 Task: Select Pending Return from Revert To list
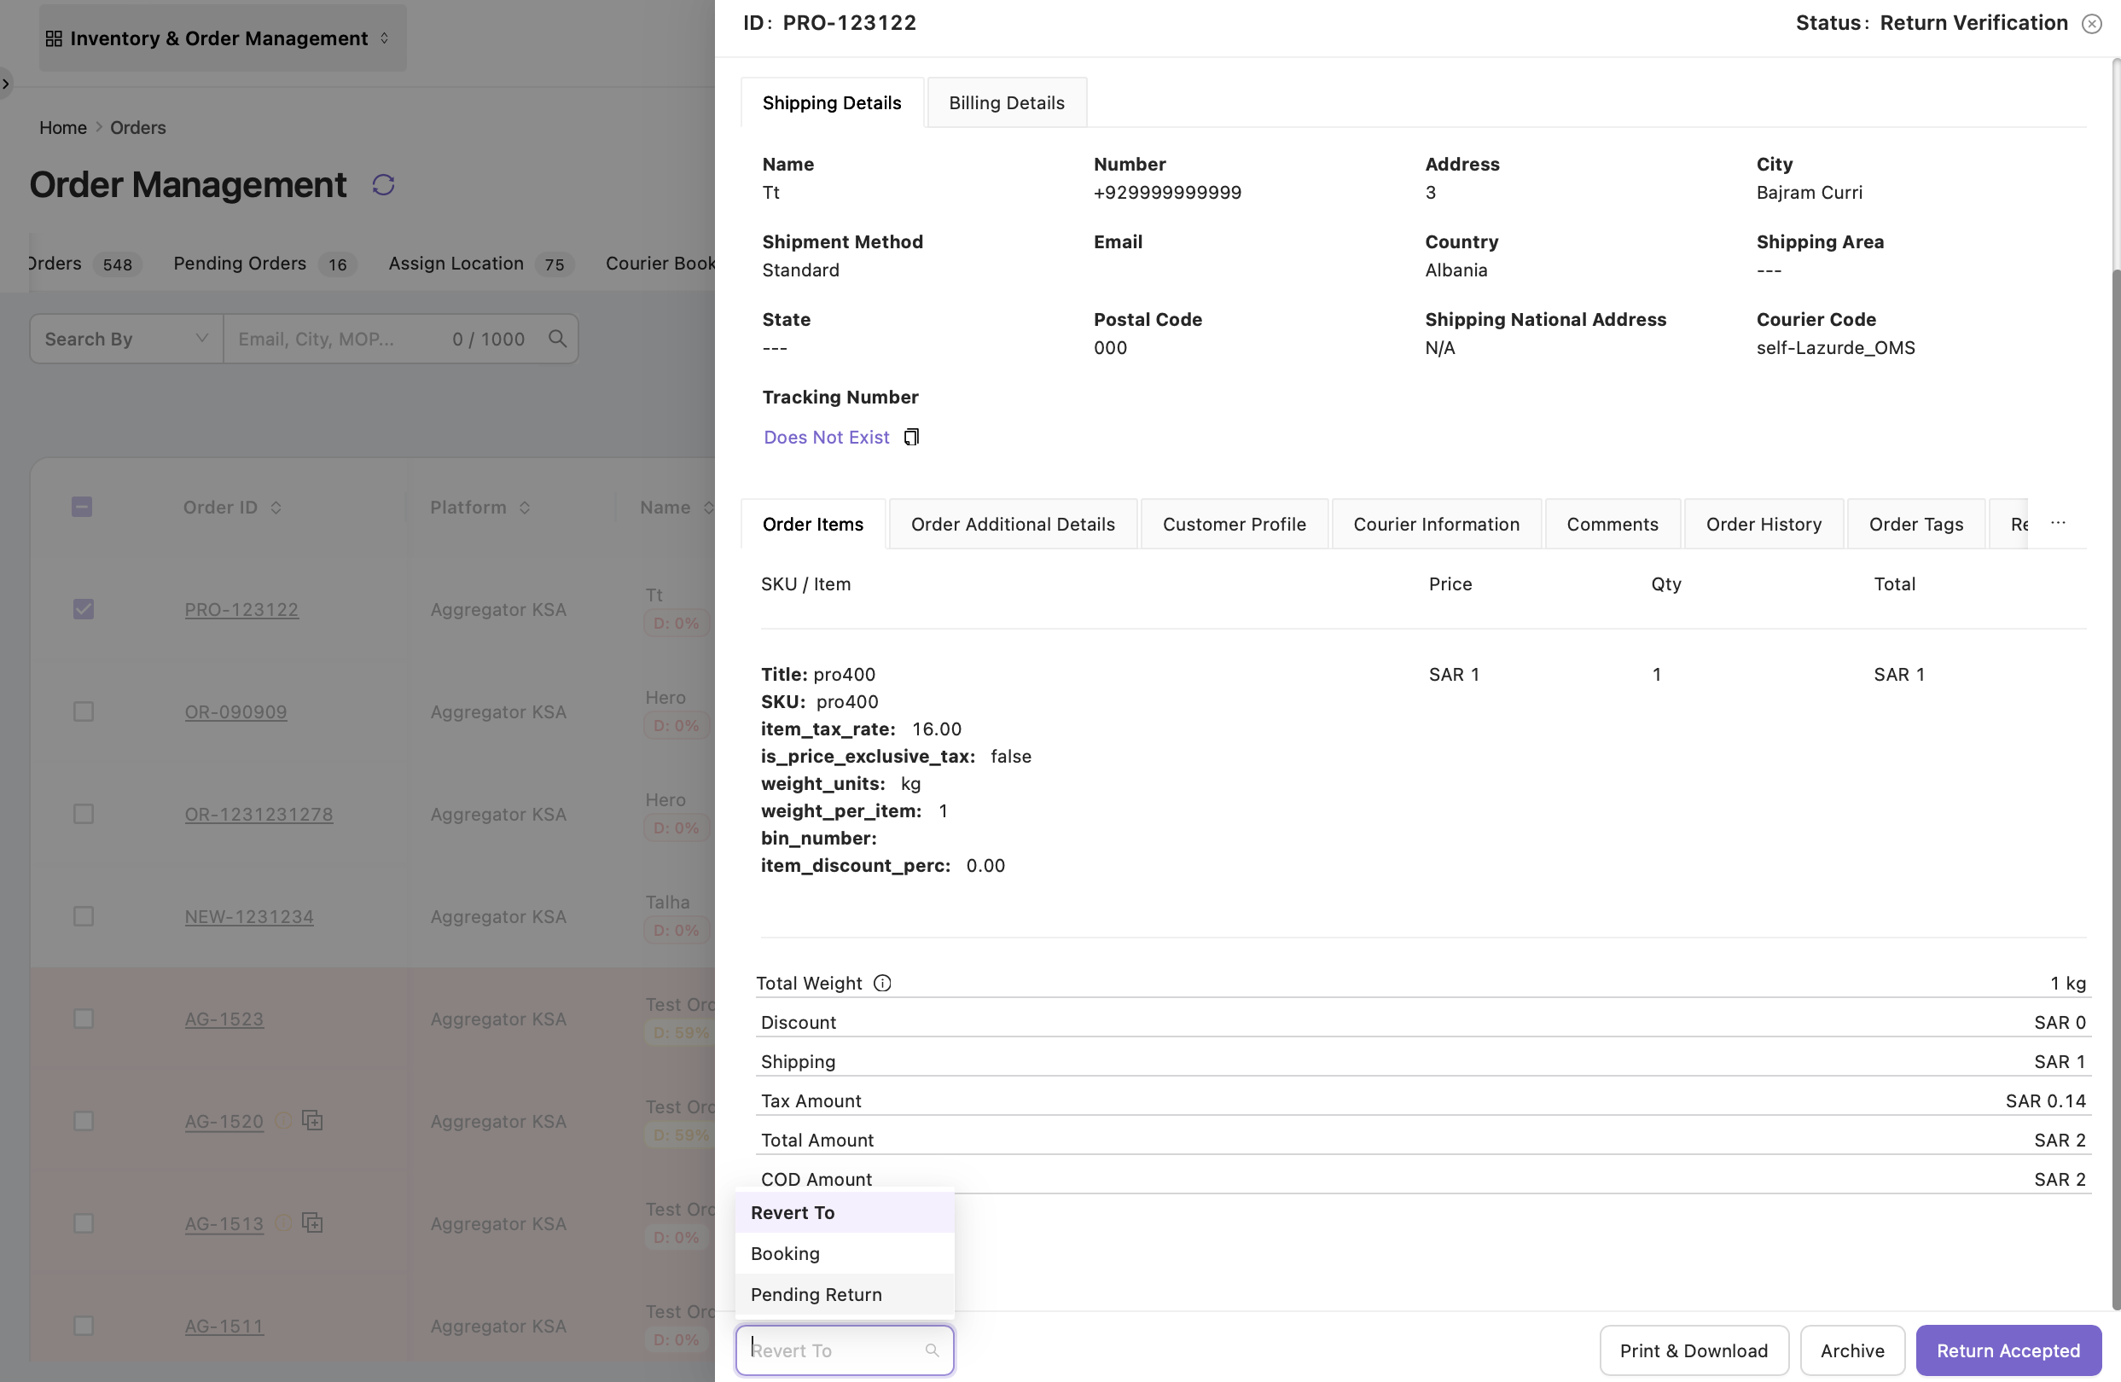click(844, 1295)
